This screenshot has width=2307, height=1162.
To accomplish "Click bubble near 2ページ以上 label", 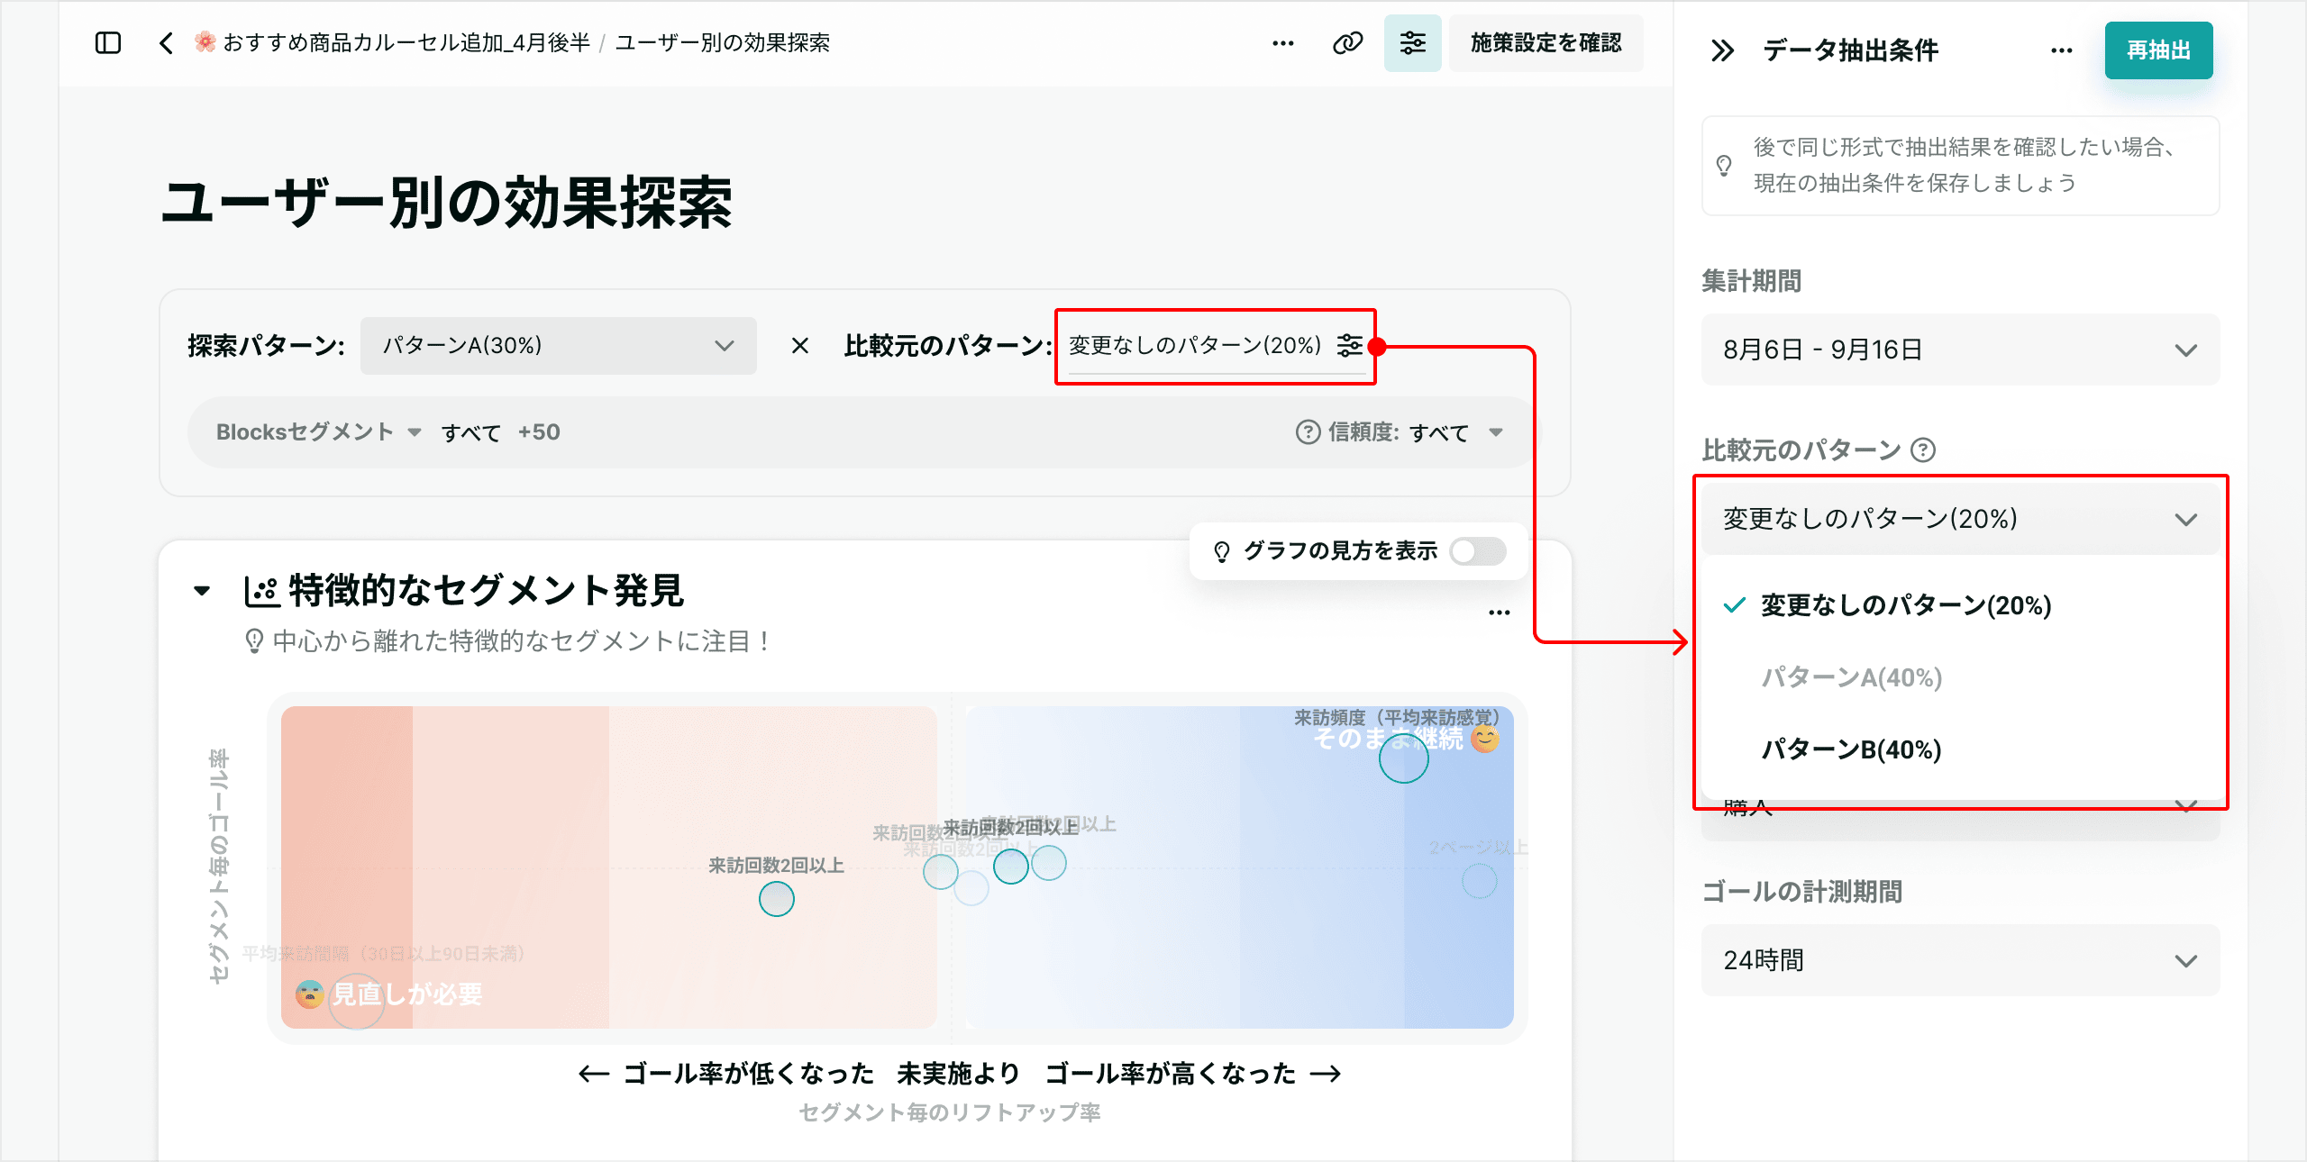I will [1479, 881].
